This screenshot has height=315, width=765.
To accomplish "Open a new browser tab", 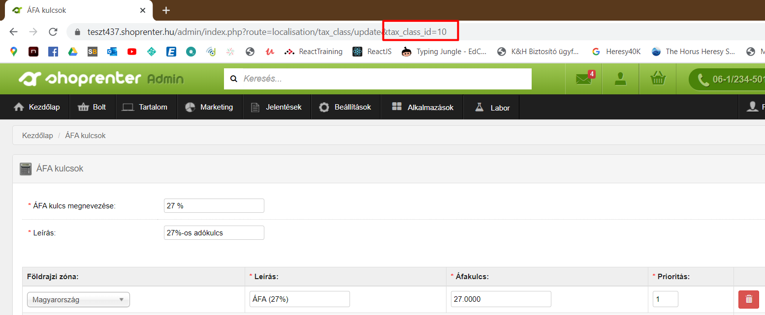I will [166, 10].
